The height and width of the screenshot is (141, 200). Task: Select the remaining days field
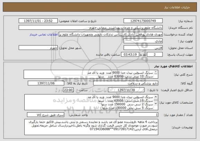155,55
